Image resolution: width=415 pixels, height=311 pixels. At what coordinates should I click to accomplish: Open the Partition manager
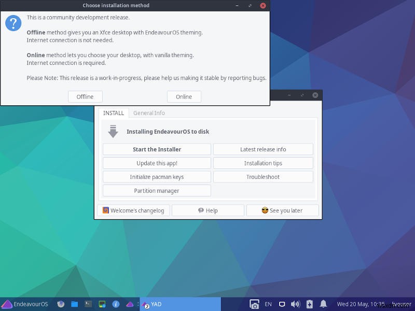click(157, 190)
